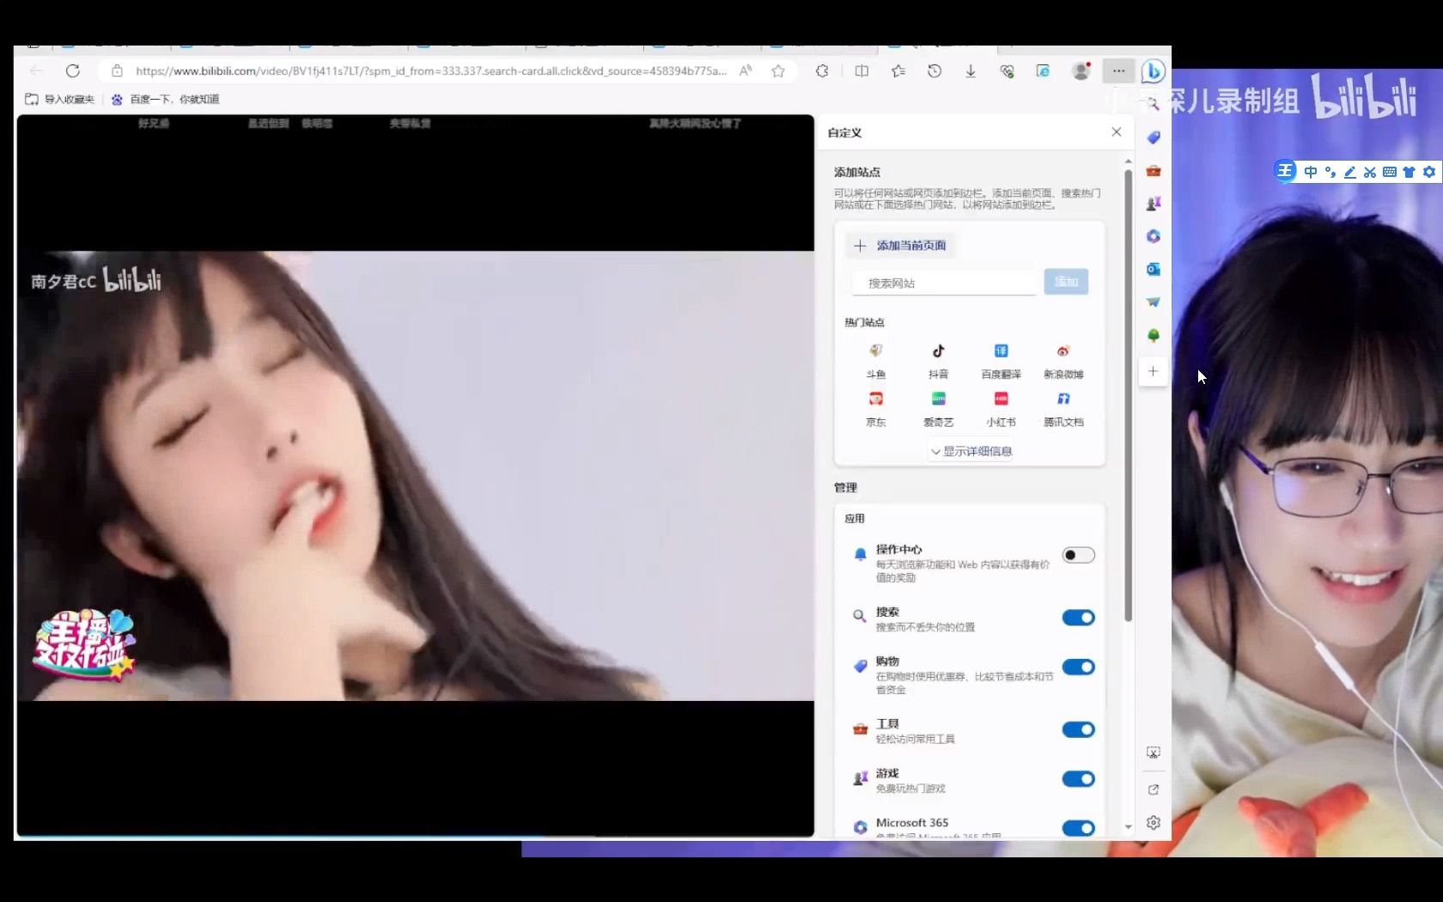
Task: Open the Settings and more ellipsis menu
Action: point(1118,71)
